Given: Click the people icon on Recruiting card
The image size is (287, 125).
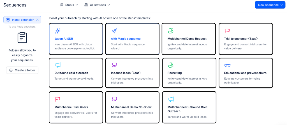Looking at the screenshot, I should point(171,65).
